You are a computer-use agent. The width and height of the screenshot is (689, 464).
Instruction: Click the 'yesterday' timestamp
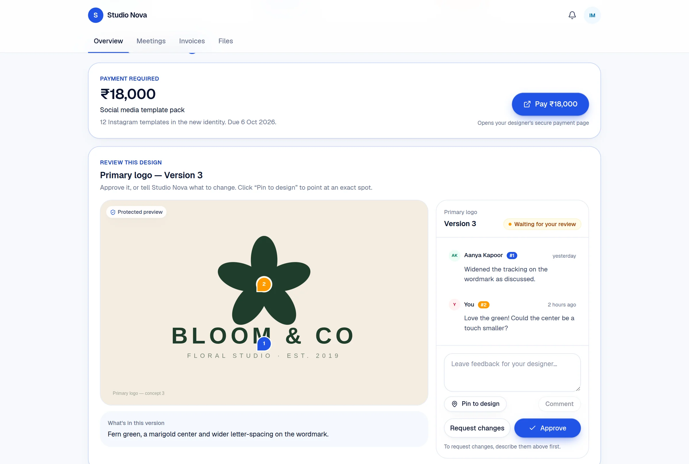click(564, 256)
